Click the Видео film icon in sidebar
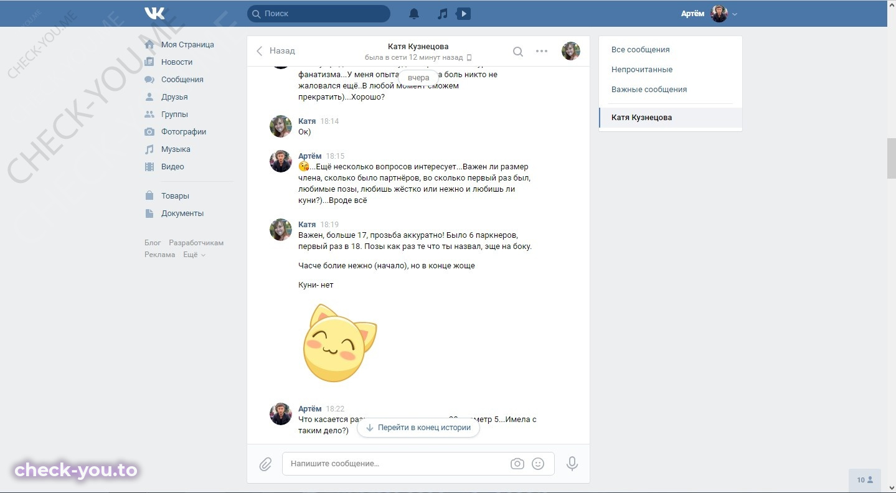 click(x=149, y=167)
